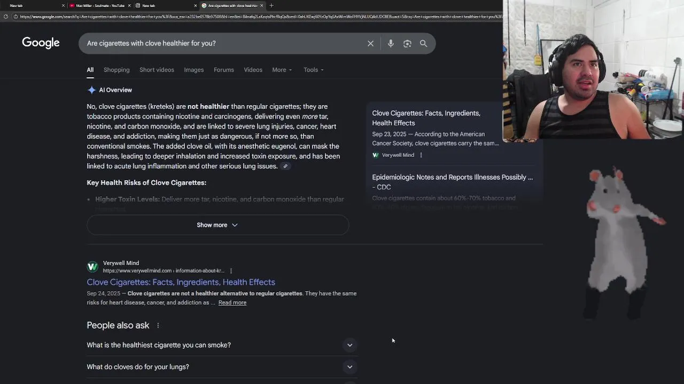This screenshot has width=684, height=384.
Task: Click the Google logo
Action: pos(41,43)
